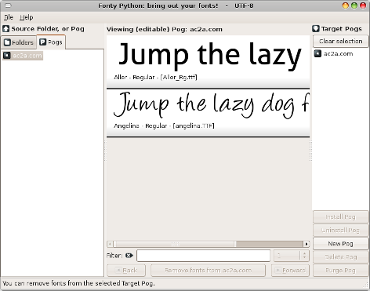Open the Help menu

(27, 17)
